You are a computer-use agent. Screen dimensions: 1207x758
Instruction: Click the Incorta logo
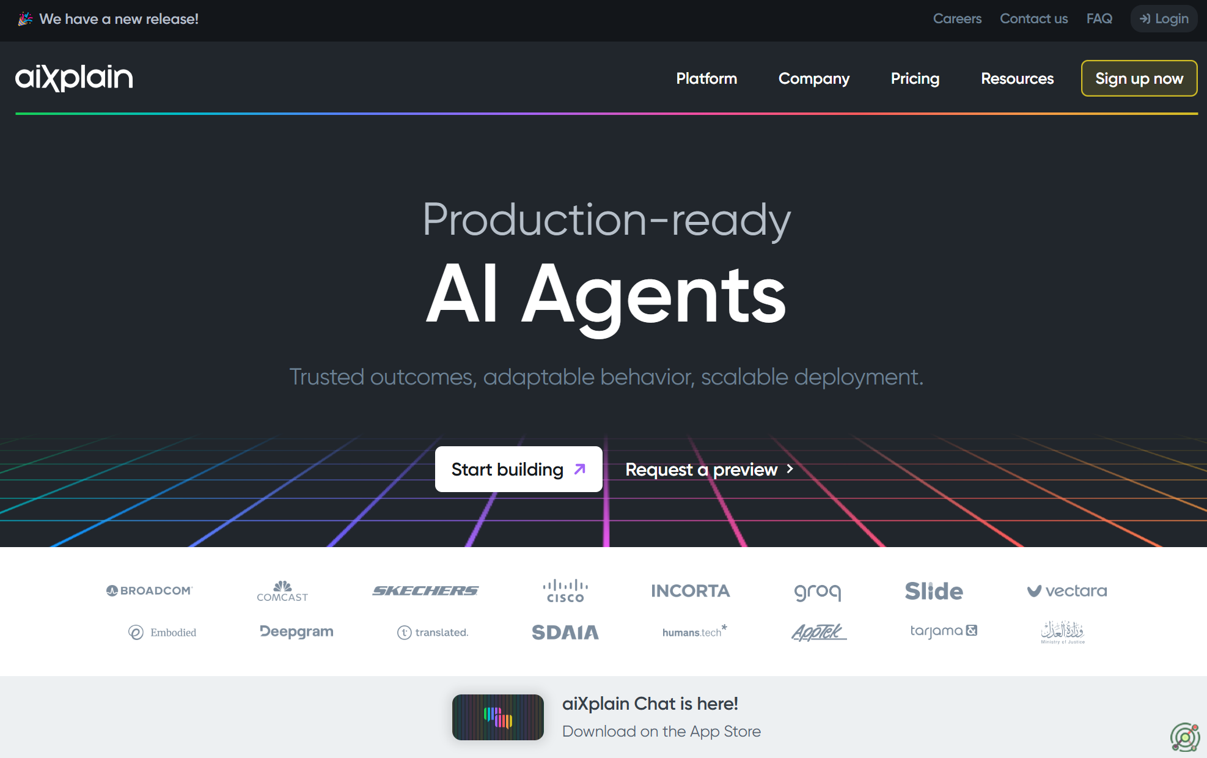point(691,591)
